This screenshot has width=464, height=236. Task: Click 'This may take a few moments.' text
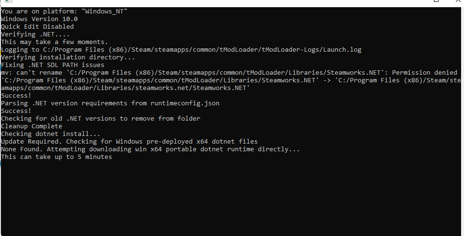(55, 42)
